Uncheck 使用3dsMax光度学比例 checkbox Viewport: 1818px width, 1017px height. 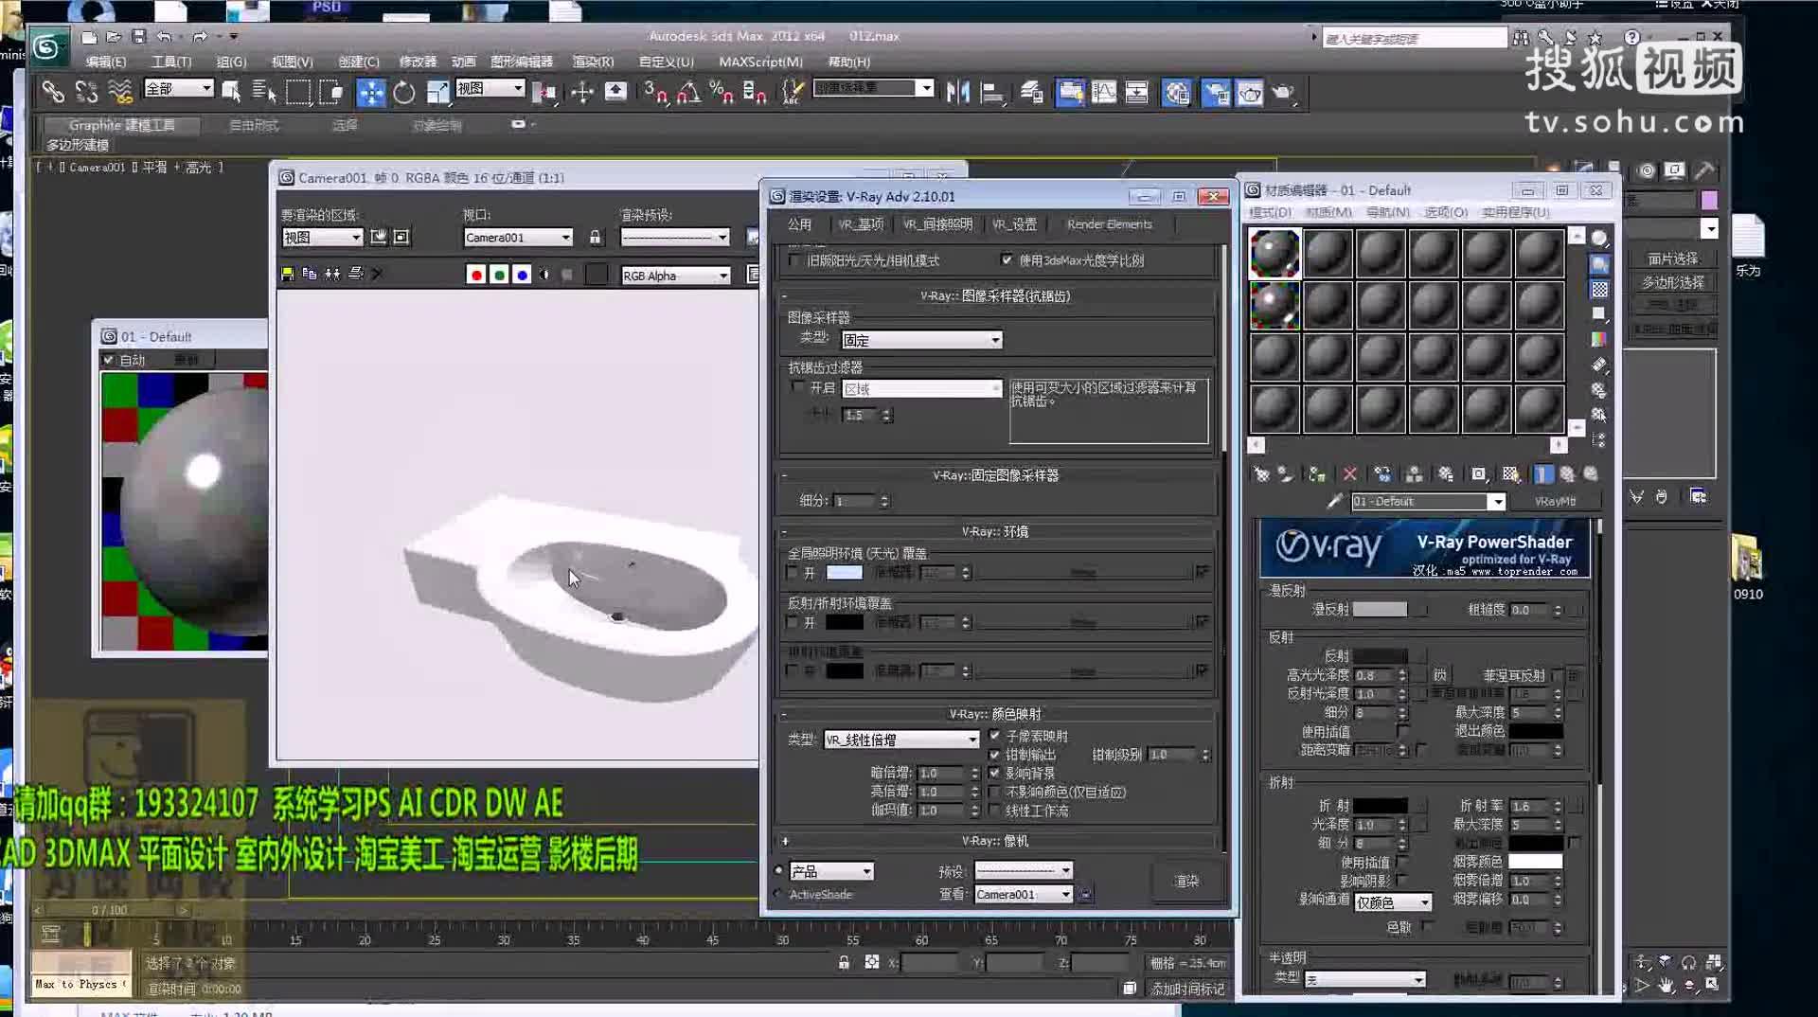coord(1007,260)
